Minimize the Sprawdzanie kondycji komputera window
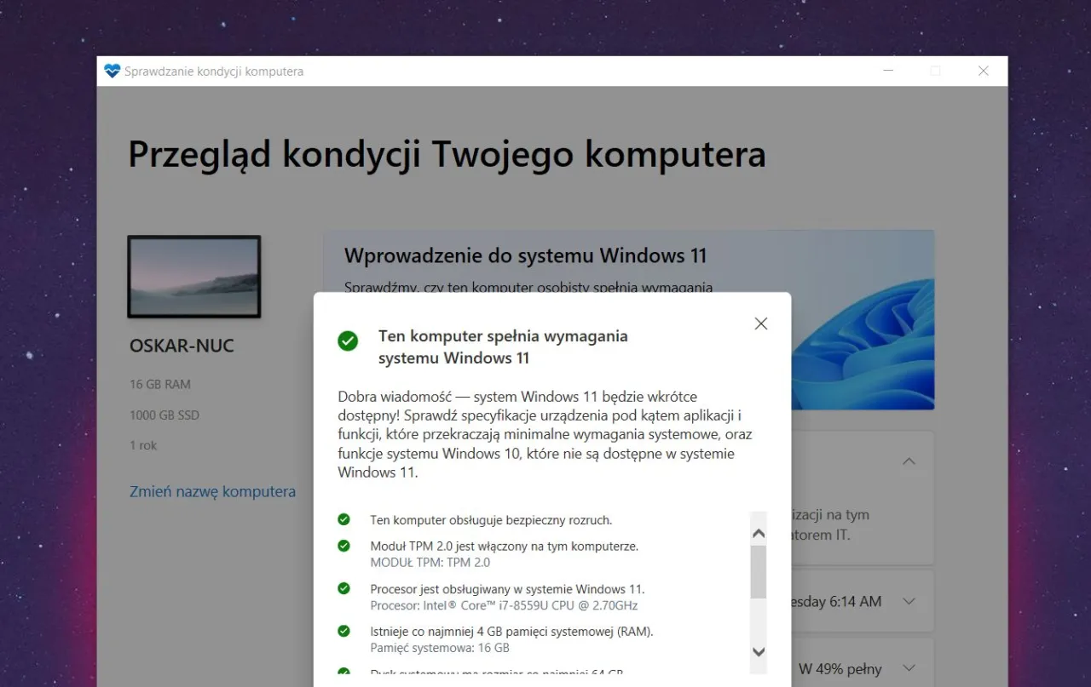 [888, 71]
